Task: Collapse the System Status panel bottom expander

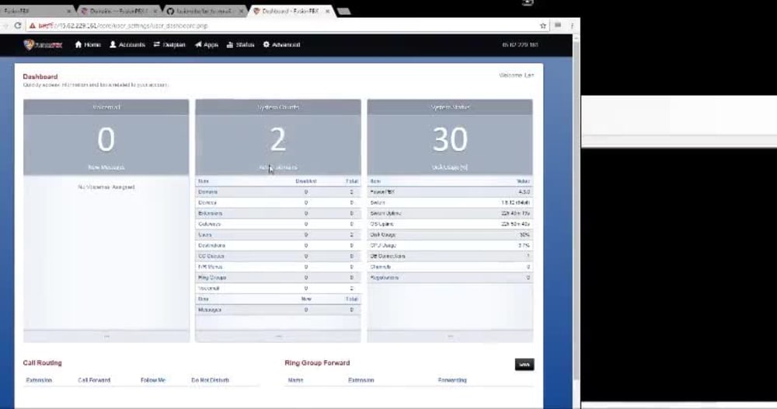Action: point(450,336)
